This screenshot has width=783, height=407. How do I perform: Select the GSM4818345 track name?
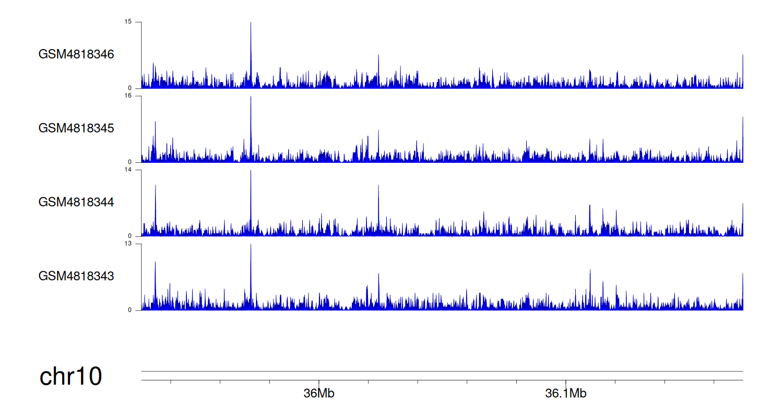[x=76, y=128]
